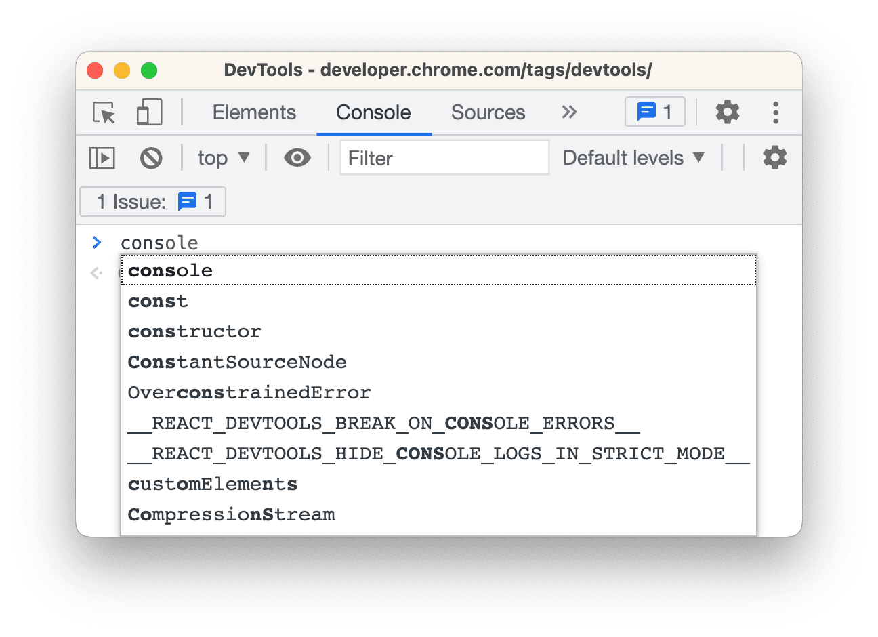Click the eager evaluation return arrow
The image size is (878, 637).
pyautogui.click(x=96, y=273)
